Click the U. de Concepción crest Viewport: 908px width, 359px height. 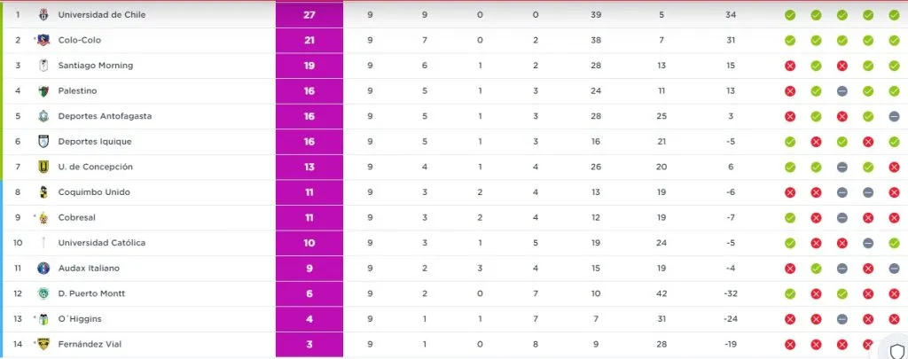[42, 167]
